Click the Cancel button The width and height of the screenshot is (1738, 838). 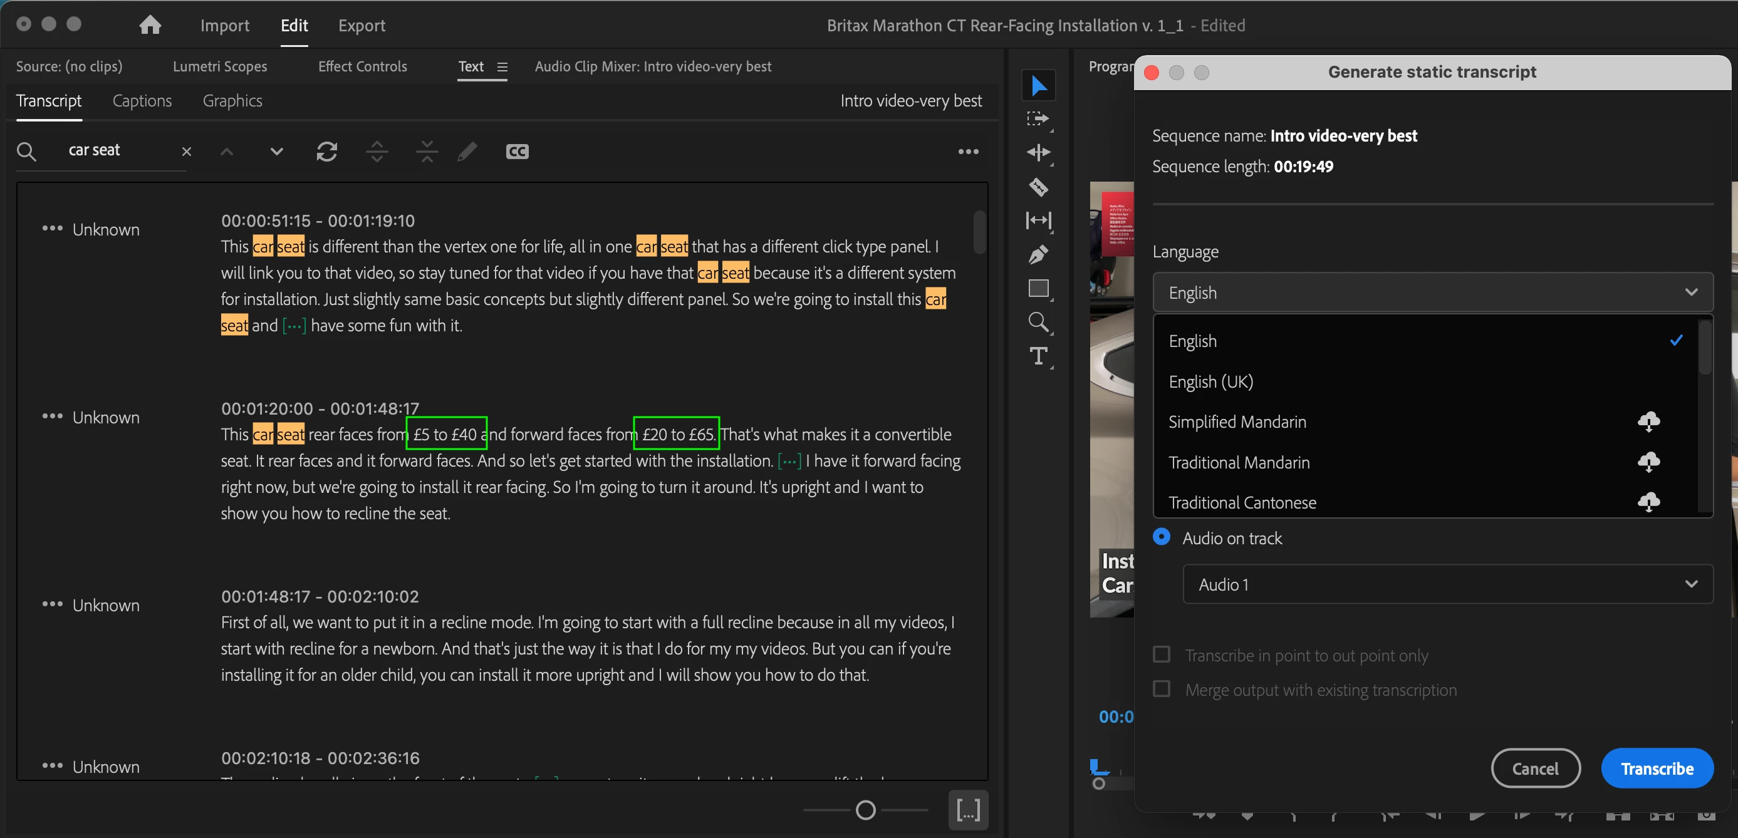pyautogui.click(x=1535, y=768)
